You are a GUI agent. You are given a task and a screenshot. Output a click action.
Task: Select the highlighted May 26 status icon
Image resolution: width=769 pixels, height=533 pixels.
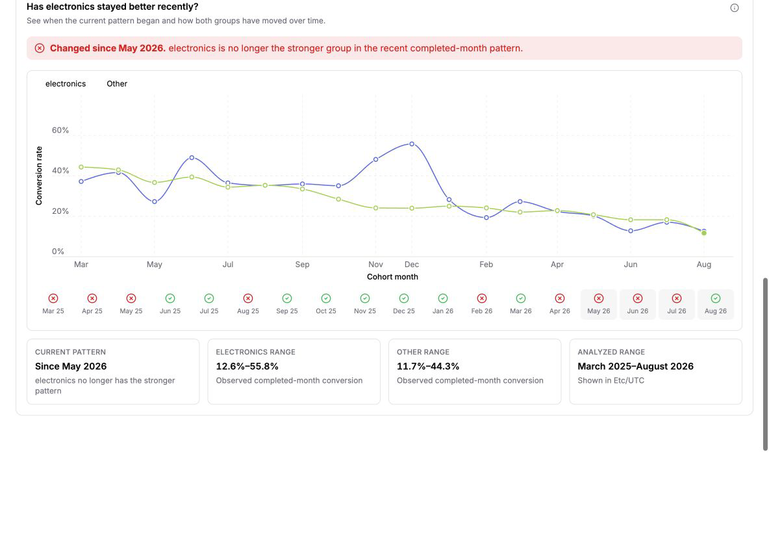coord(599,298)
